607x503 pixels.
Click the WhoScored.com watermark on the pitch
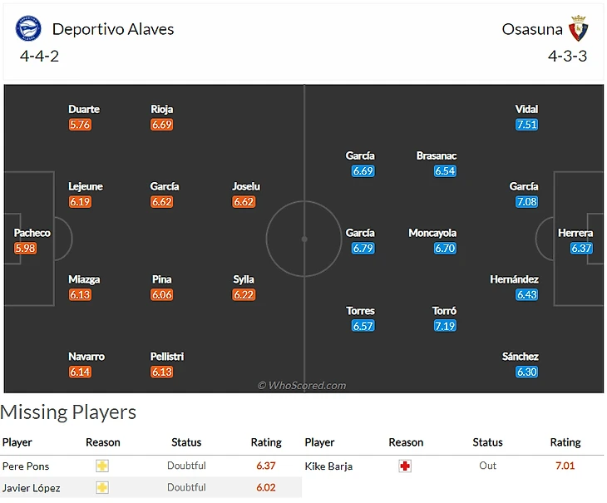[302, 385]
